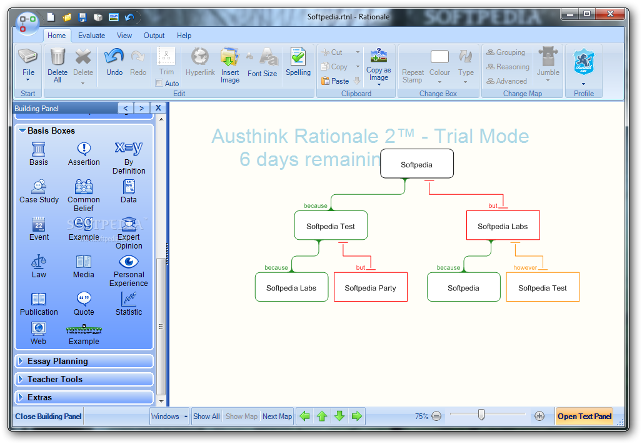Click the Repeat Stamp tool
Image resolution: width=642 pixels, height=444 pixels.
[x=413, y=76]
